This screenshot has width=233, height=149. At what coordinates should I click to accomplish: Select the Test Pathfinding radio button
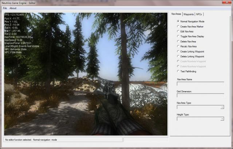click(178, 71)
